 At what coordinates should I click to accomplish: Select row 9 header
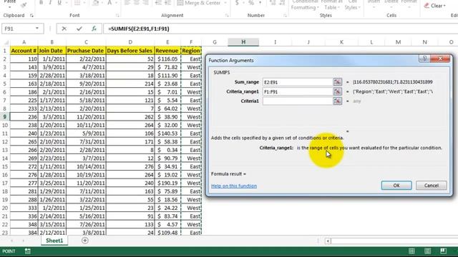5,116
